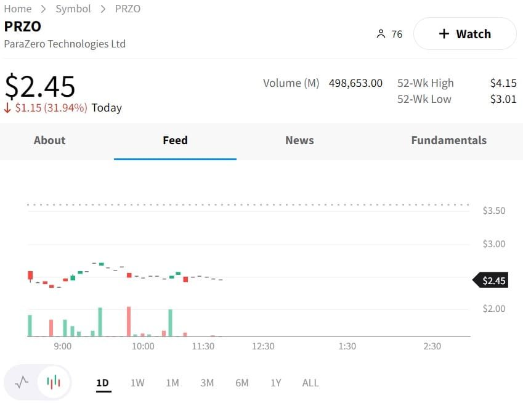
Task: Choose the 1M chart range
Action: pyautogui.click(x=172, y=383)
